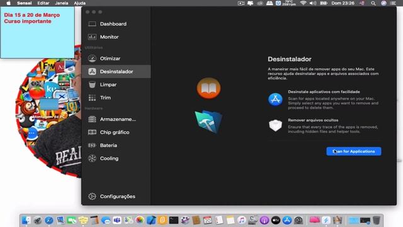Close the Sensei window
The image size is (403, 227).
(88, 12)
